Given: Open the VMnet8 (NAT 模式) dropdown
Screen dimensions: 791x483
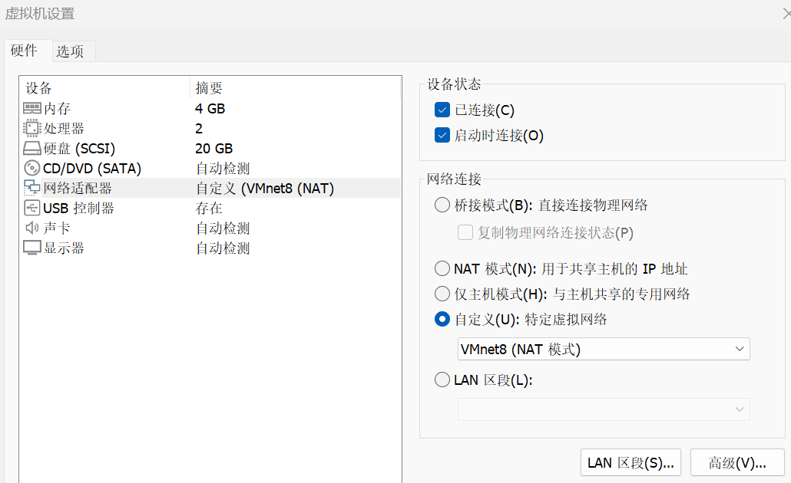Looking at the screenshot, I should (x=603, y=349).
